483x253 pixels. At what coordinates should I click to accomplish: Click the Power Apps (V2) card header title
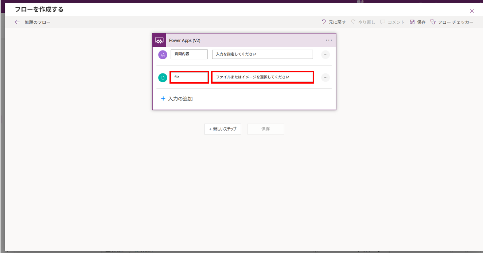click(184, 40)
